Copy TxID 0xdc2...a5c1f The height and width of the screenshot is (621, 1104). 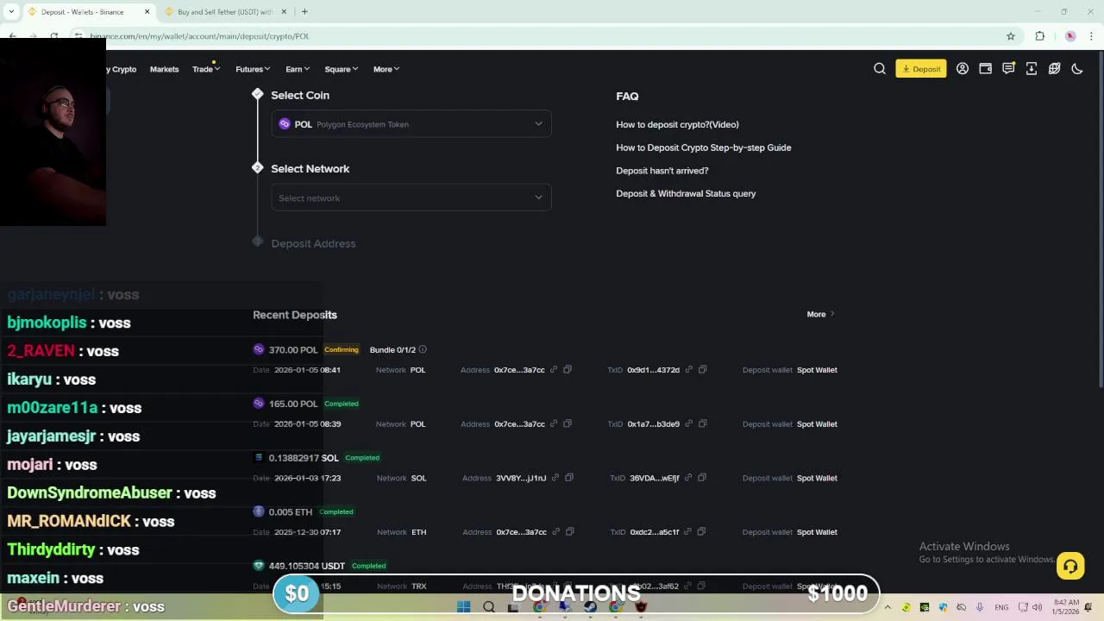[x=702, y=532]
